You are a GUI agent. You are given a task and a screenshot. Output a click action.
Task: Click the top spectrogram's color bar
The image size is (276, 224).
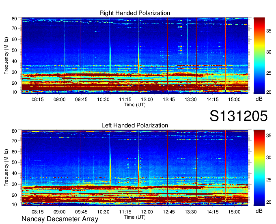point(259,56)
